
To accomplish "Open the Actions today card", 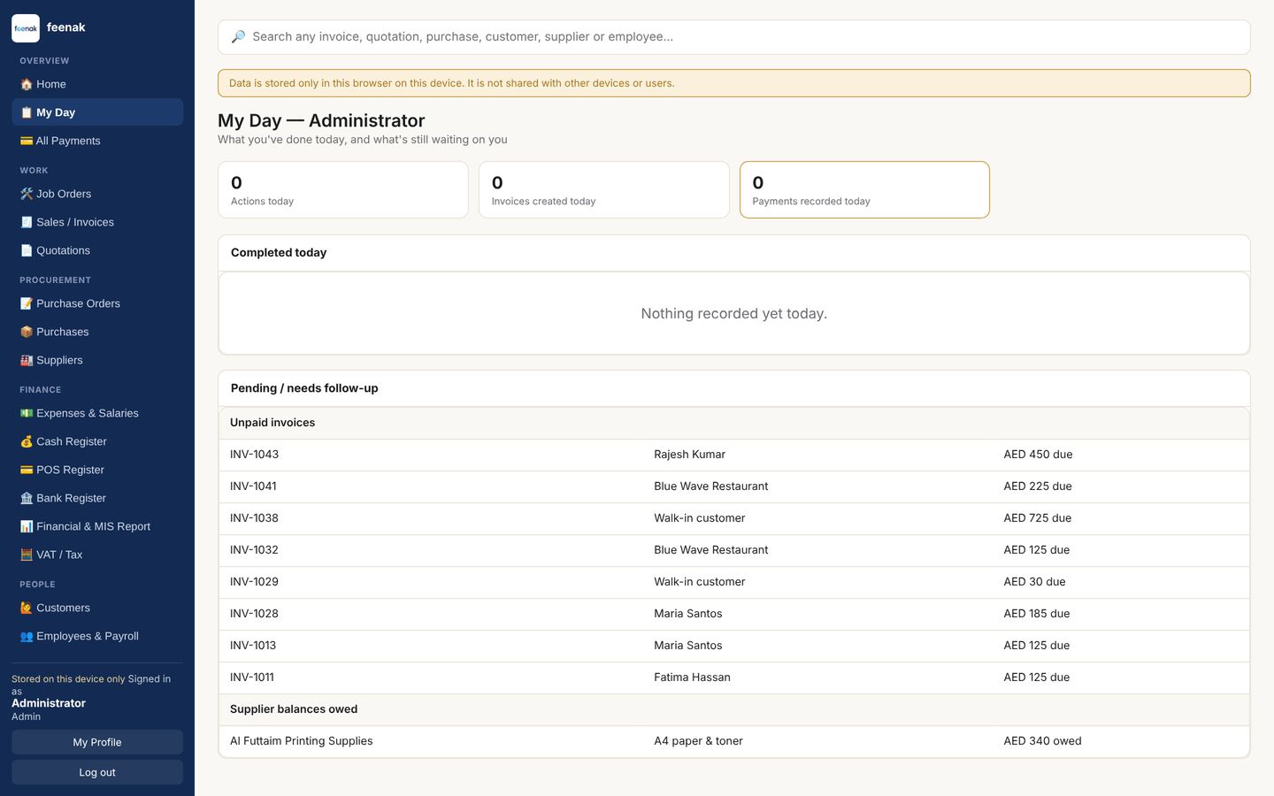I will coord(343,189).
